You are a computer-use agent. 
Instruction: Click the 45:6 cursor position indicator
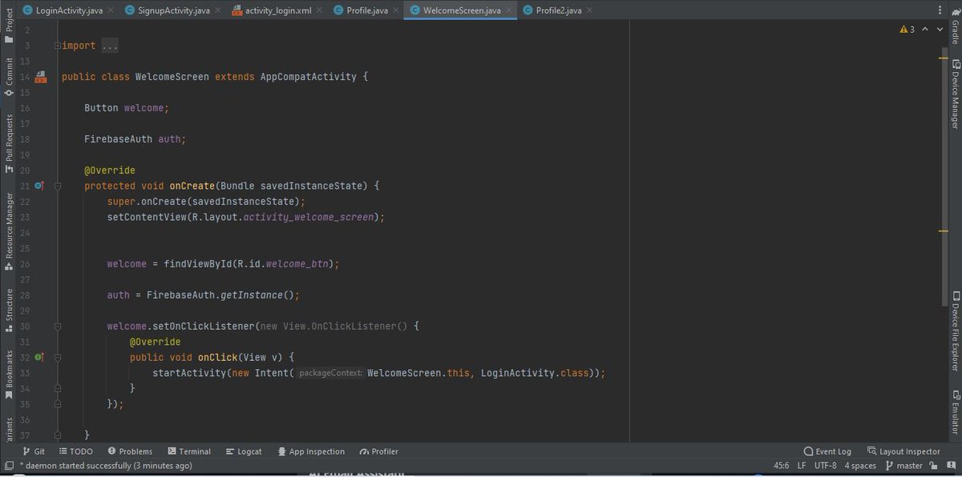781,465
